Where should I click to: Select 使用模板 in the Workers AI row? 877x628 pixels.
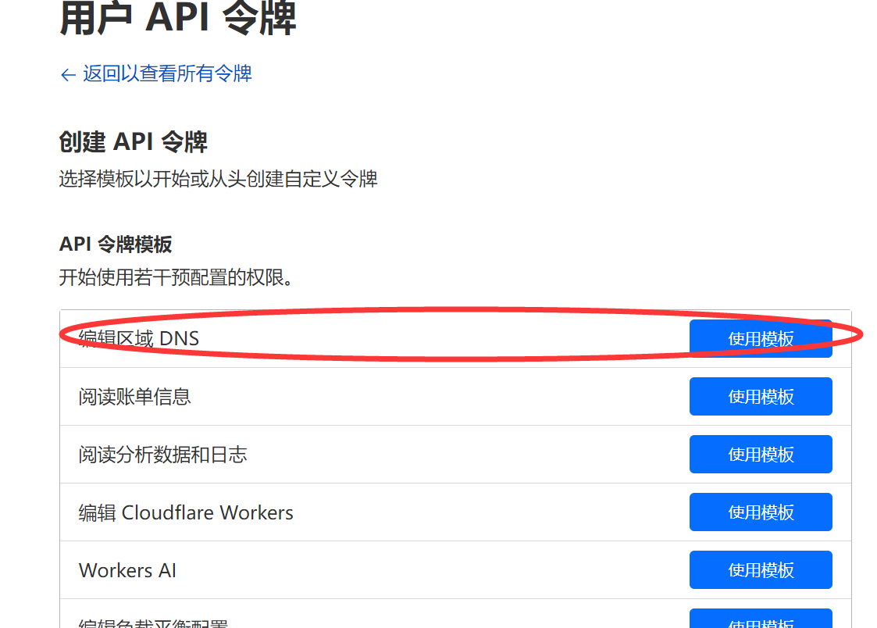tap(760, 570)
